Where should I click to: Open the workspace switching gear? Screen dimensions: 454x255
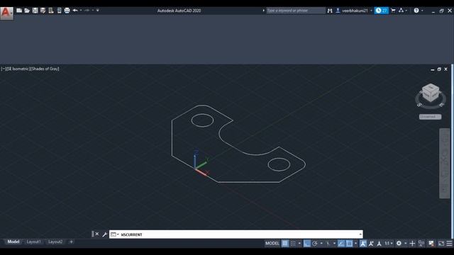[399, 244]
